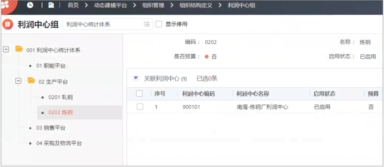Click the 利润中心统计体系 input field

[x=103, y=24]
